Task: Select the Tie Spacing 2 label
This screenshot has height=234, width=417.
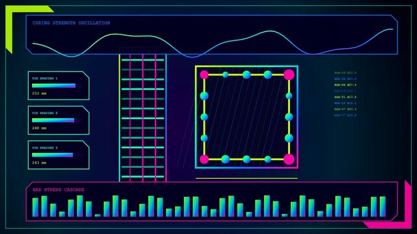Action: point(45,113)
